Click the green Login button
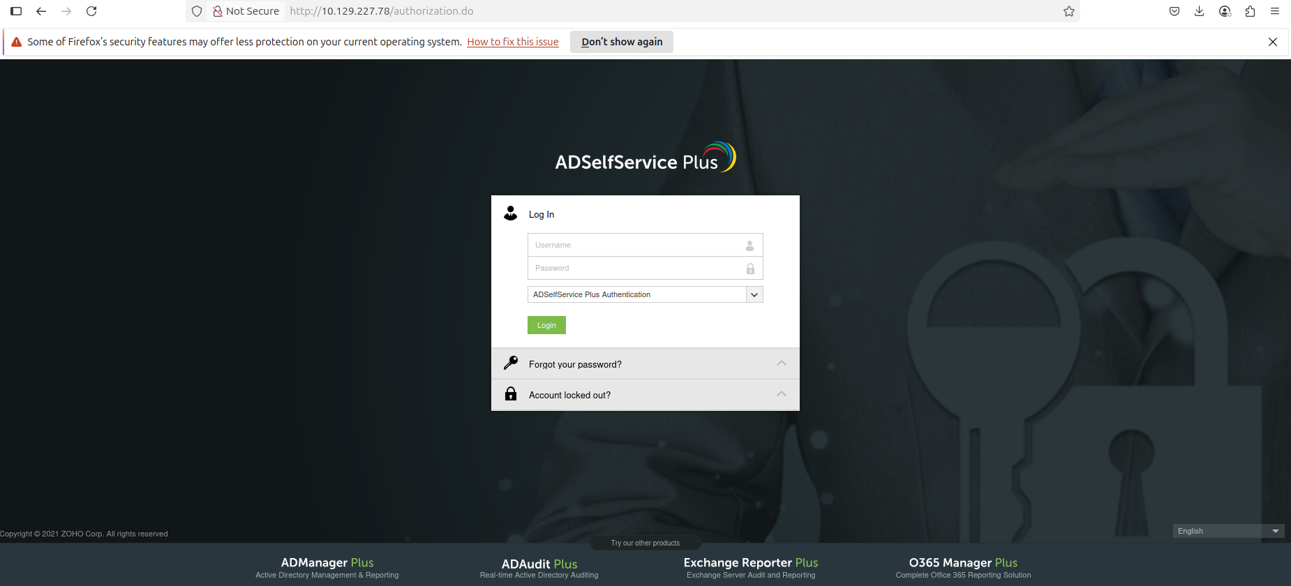 click(546, 325)
